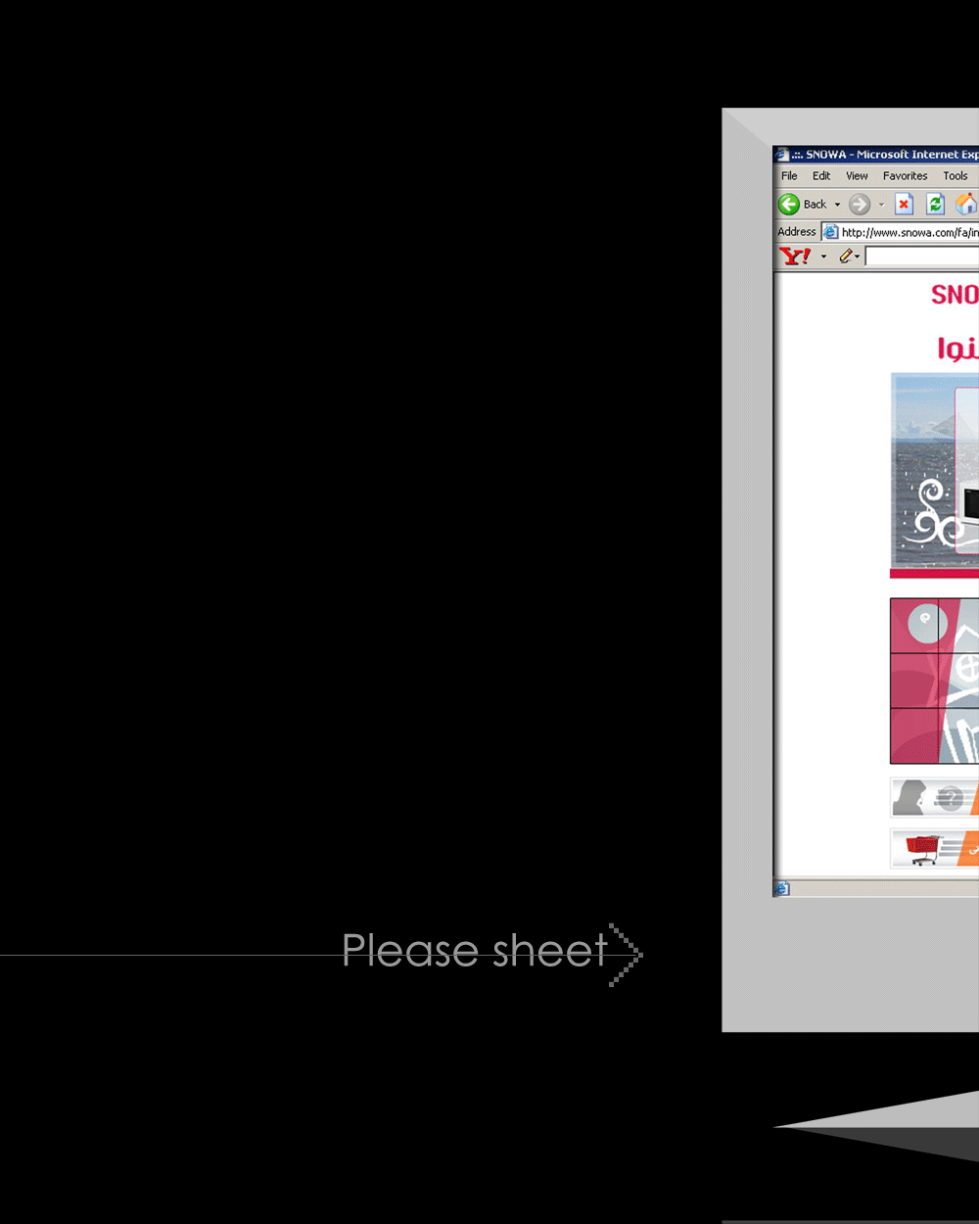Click the shopping cart banner on the page

[935, 848]
